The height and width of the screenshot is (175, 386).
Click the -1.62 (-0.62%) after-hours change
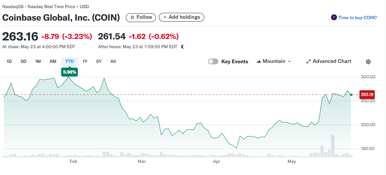click(x=153, y=36)
